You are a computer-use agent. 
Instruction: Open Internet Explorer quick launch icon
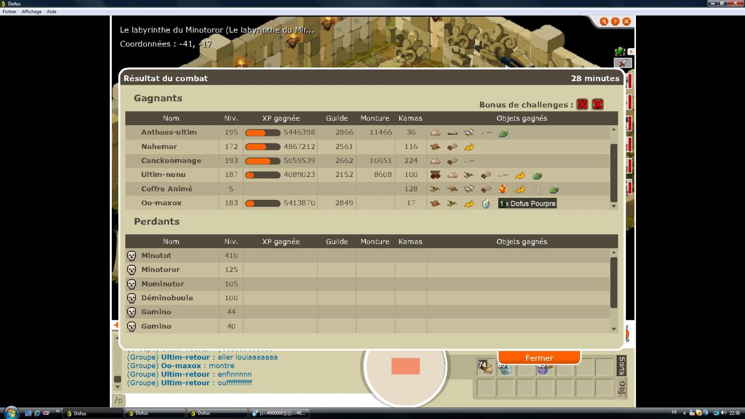coord(37,413)
